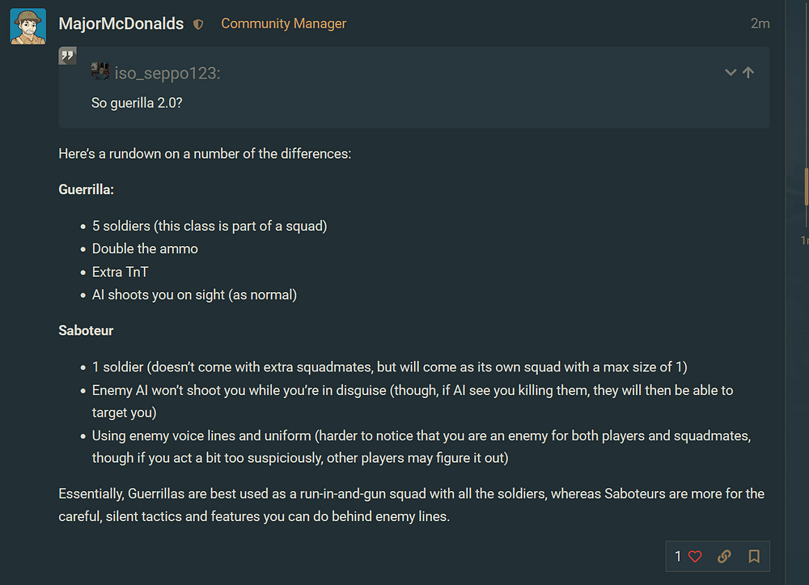This screenshot has width=809, height=585.
Task: Like the post with the heart icon
Action: tap(695, 556)
